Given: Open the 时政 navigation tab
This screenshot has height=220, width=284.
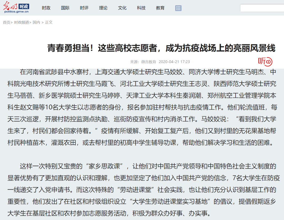Looking at the screenshot, I should 46,8.
